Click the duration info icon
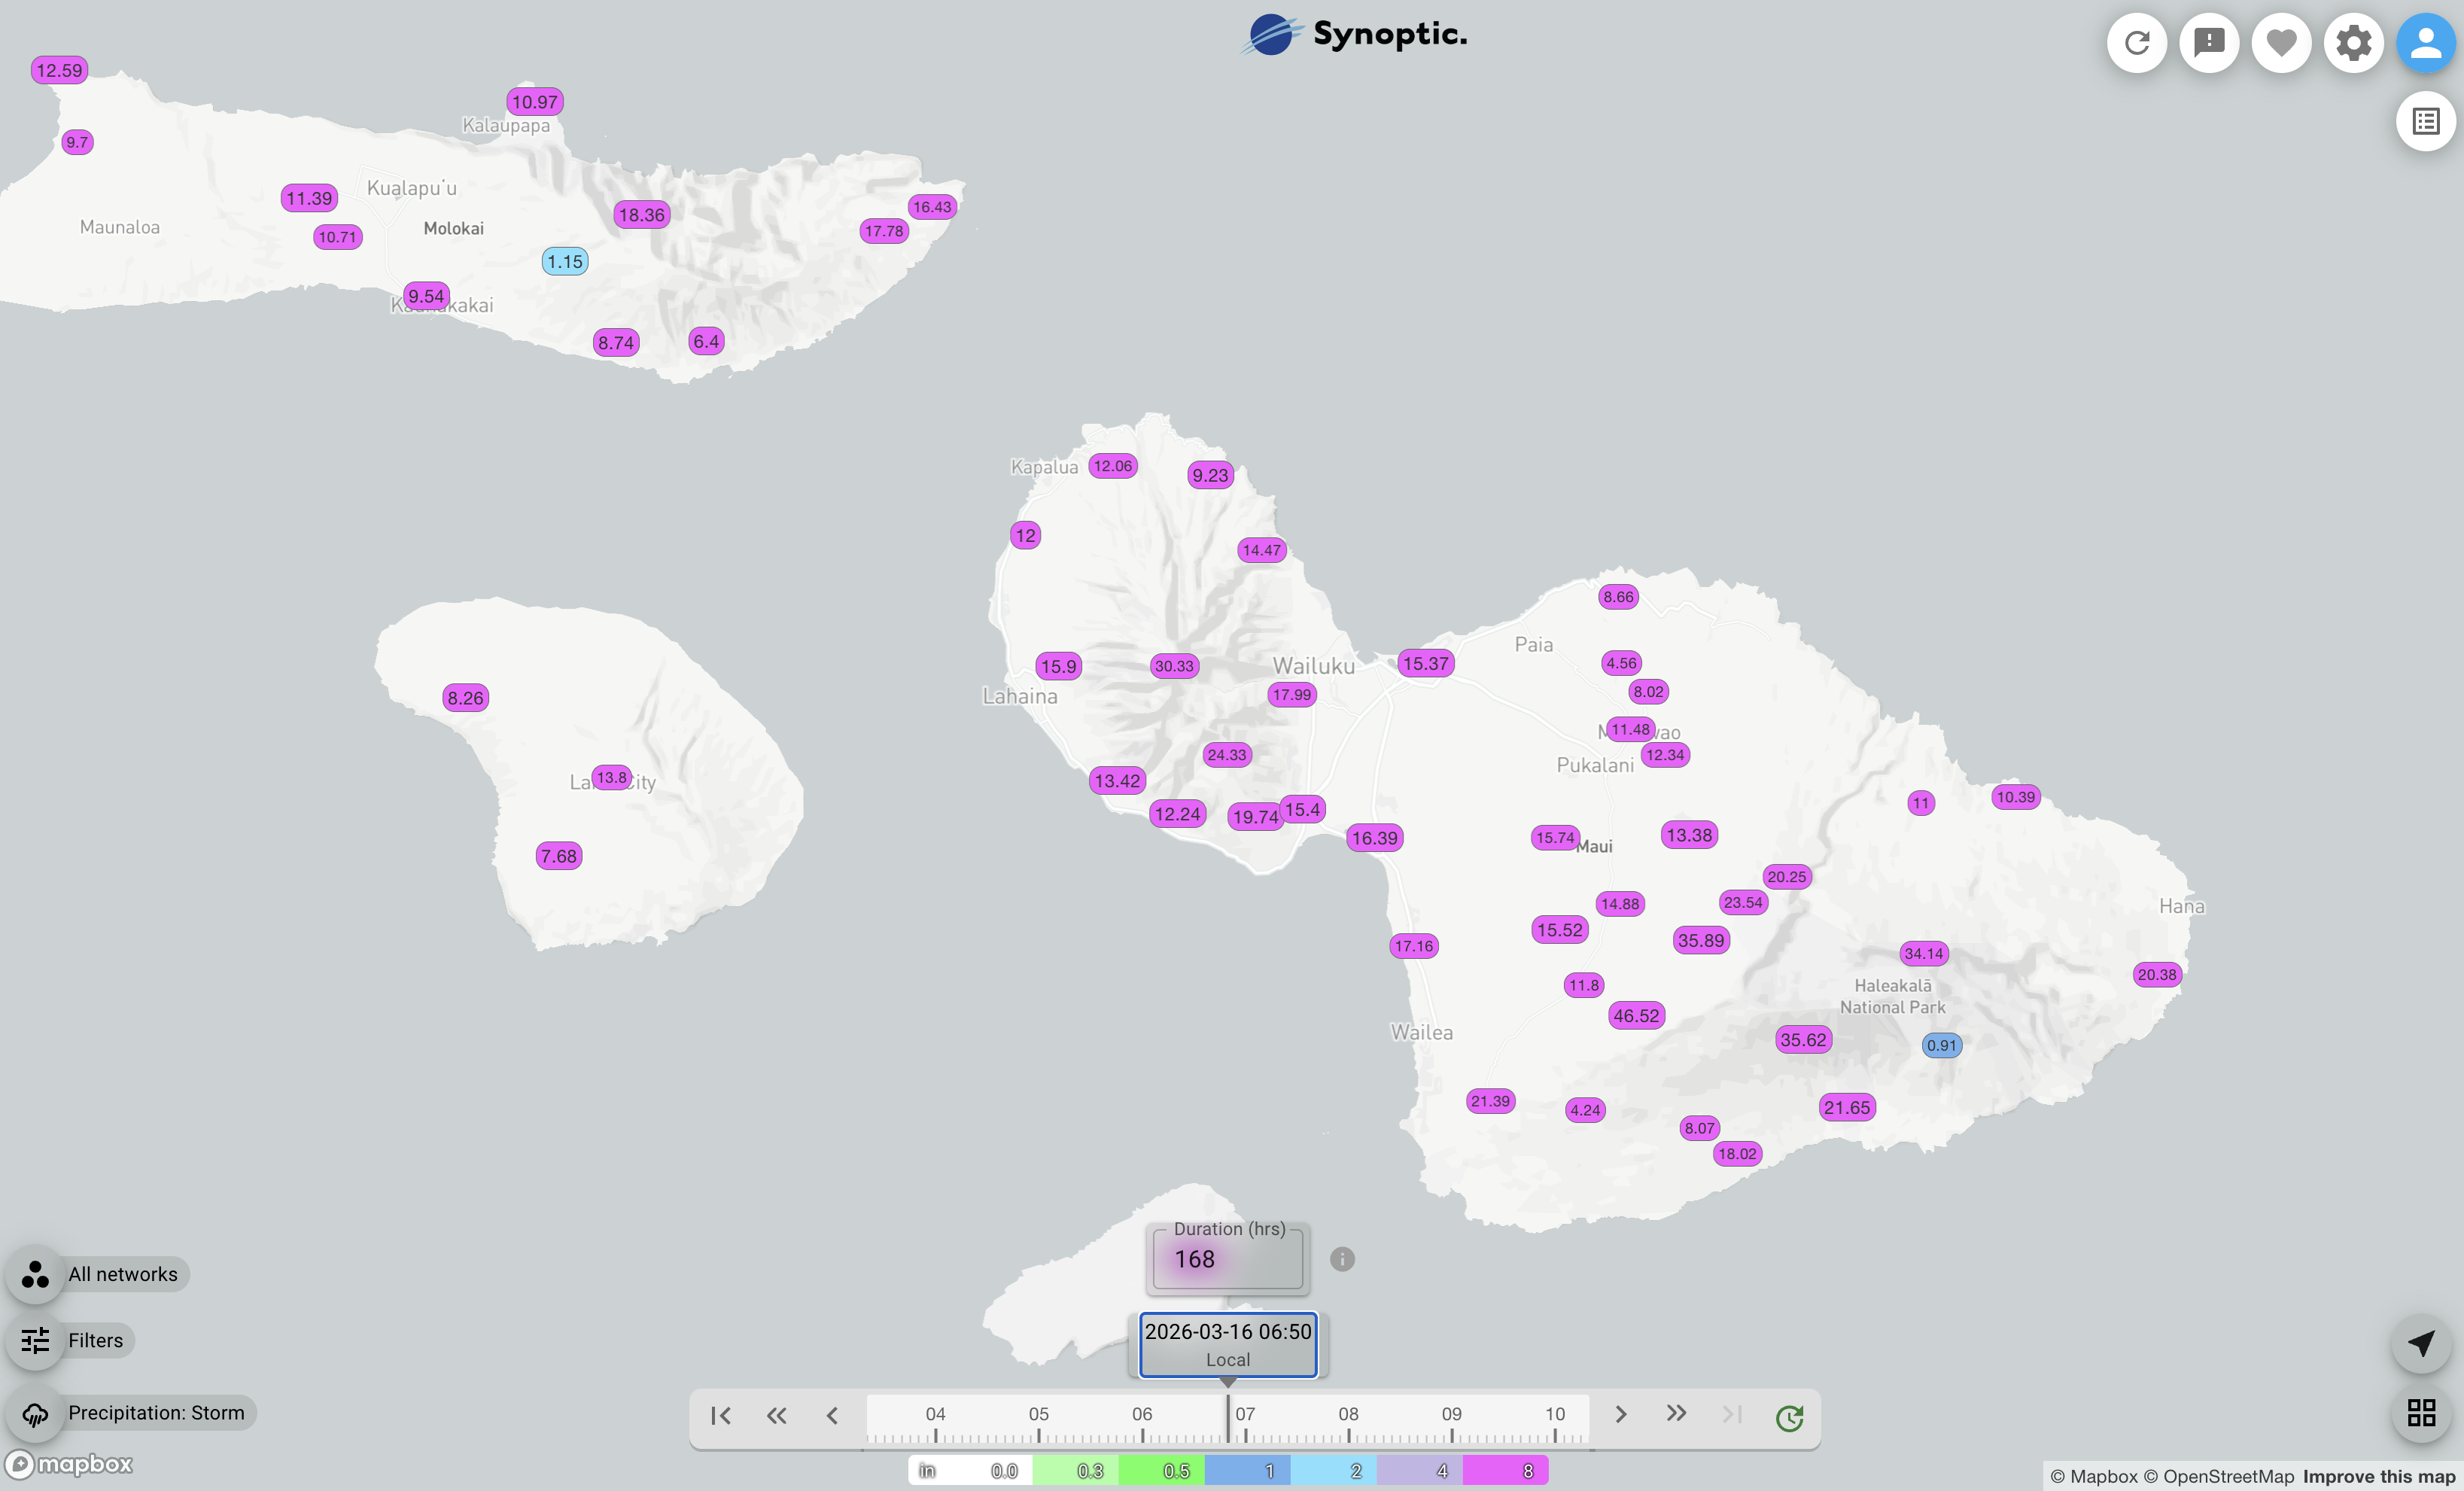This screenshot has height=1491, width=2464. pos(1342,1259)
